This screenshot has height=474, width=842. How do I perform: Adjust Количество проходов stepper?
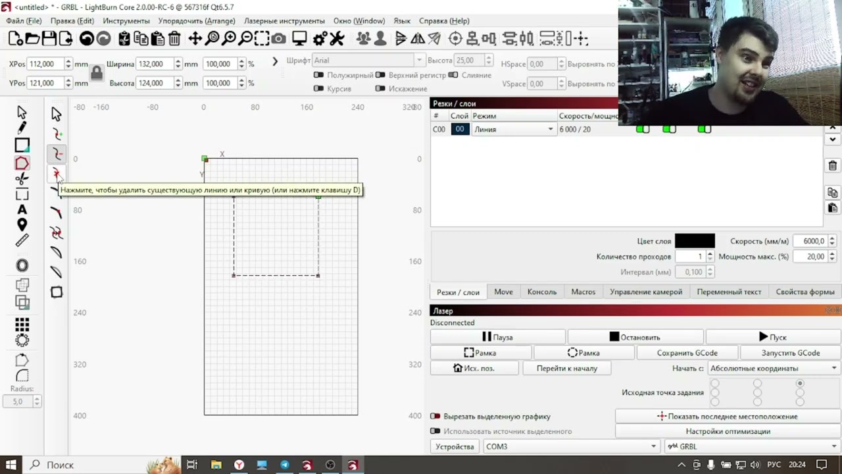[x=710, y=256]
